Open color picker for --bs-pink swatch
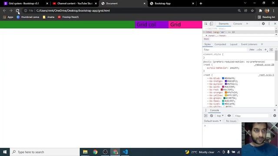 (x=223, y=87)
